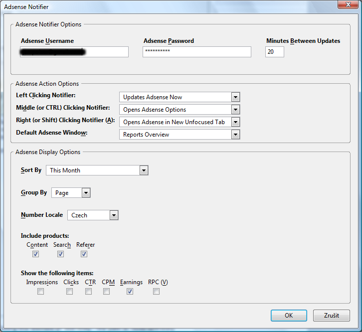
Task: Expand the Sort By dropdown
Action: pyautogui.click(x=97, y=170)
